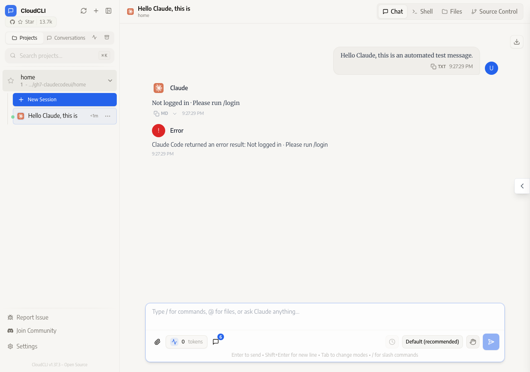Switch to the Shell tab

coord(422,12)
